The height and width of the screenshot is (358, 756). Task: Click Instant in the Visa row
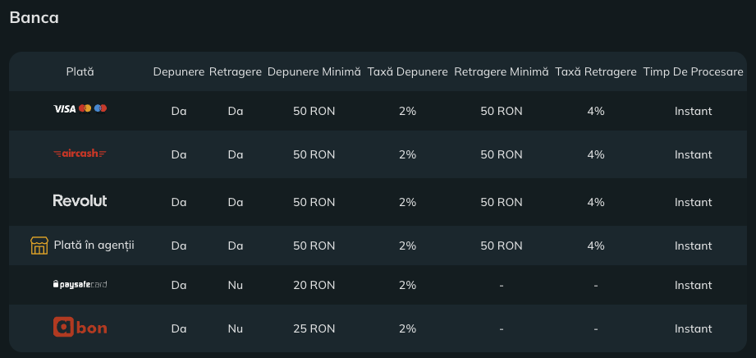(x=694, y=111)
